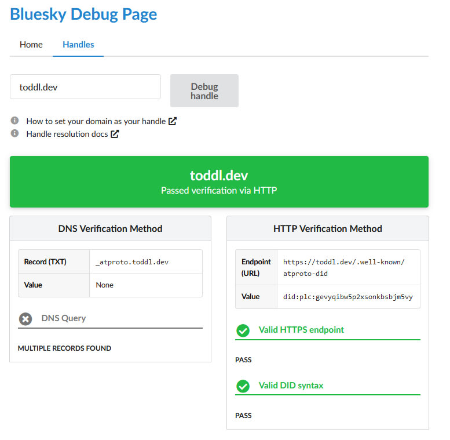Click the Value label in DNS table
This screenshot has height=440, width=450.
point(33,285)
